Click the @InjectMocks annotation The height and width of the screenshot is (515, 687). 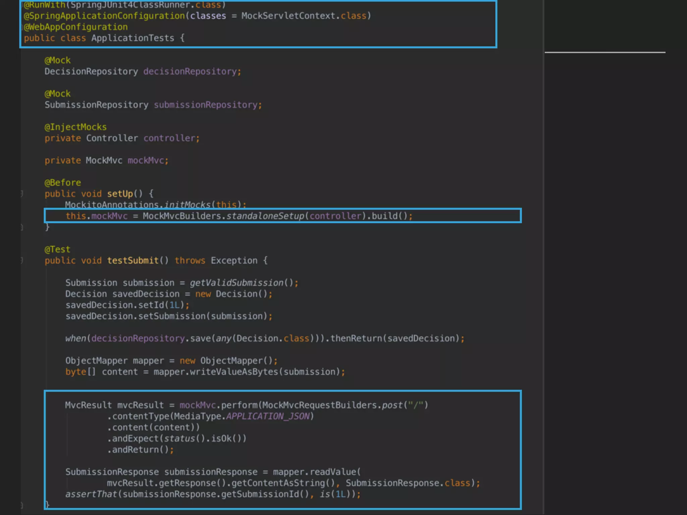75,127
